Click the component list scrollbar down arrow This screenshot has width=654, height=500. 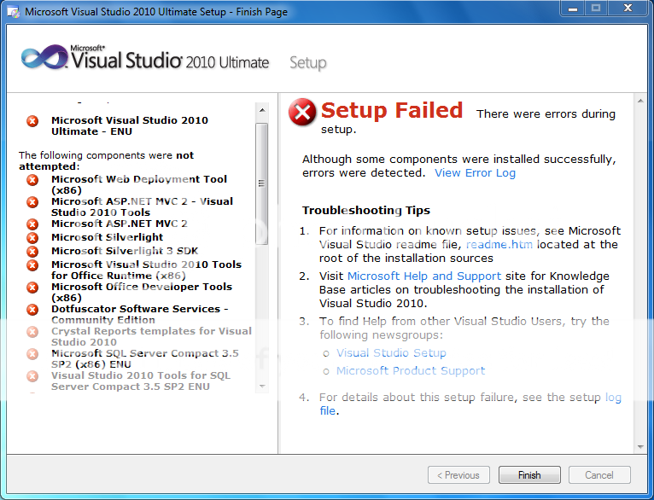coord(262,387)
